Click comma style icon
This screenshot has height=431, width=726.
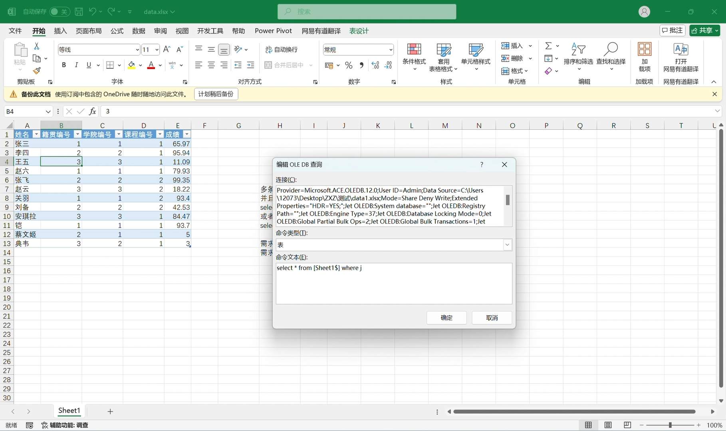(361, 65)
